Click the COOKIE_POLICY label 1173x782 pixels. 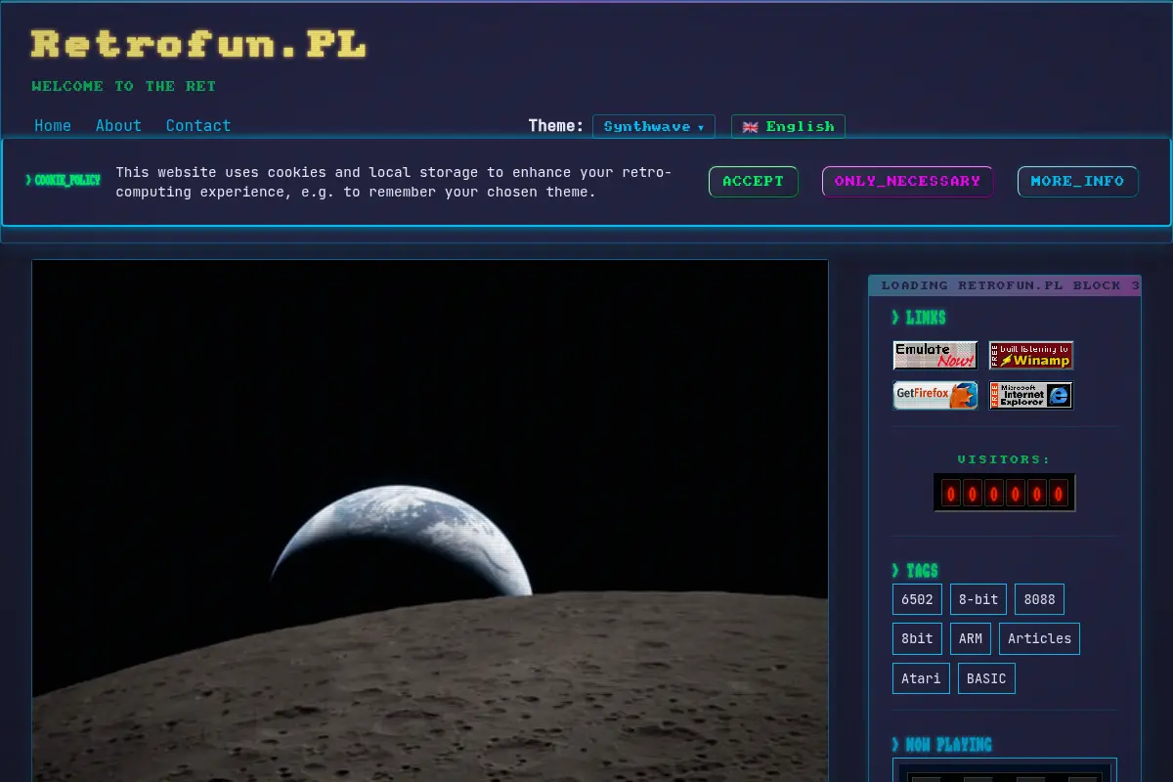63,181
